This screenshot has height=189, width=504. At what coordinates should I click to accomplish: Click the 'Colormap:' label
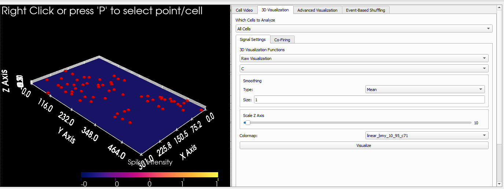pos(249,136)
